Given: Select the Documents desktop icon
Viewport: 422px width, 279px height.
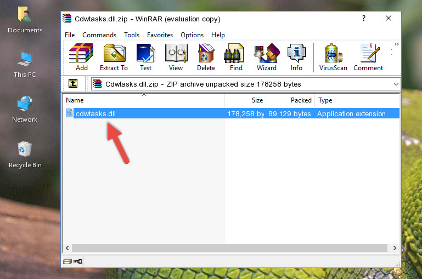Looking at the screenshot, I should pyautogui.click(x=25, y=20).
